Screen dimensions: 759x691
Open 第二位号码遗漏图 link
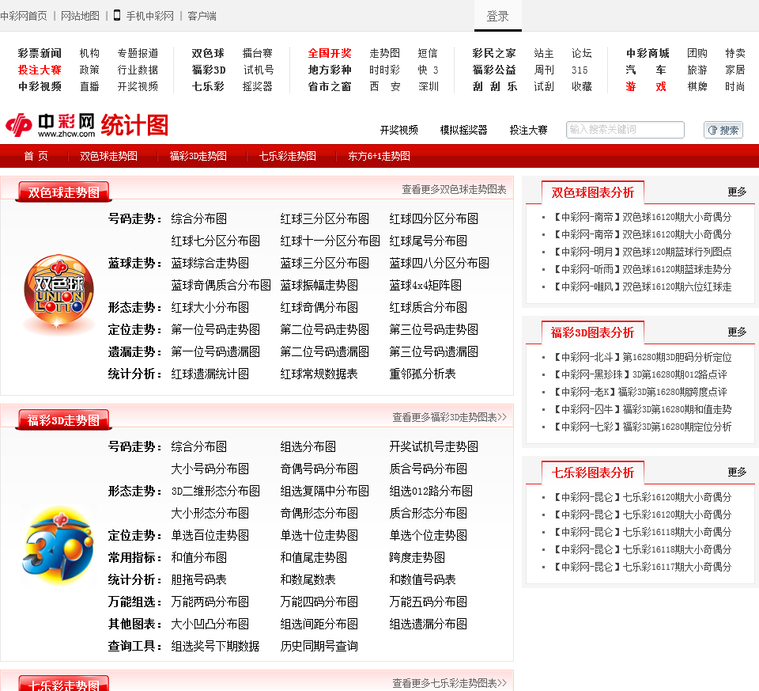click(x=324, y=351)
